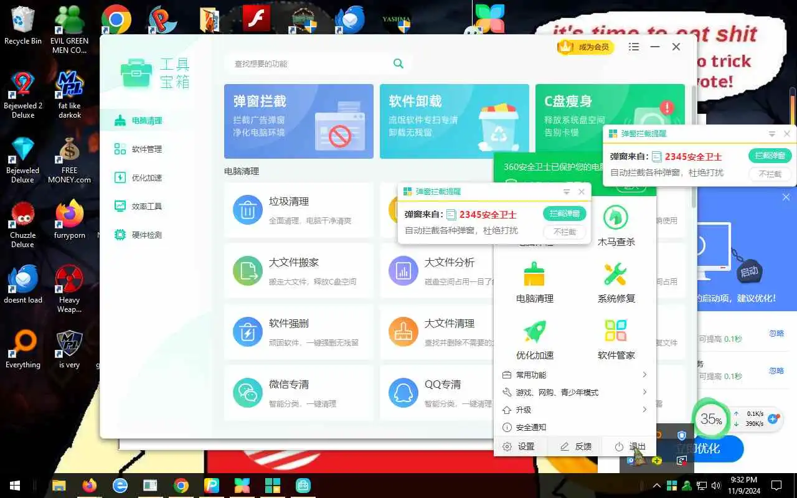The image size is (797, 498).
Task: Open 软件卸载 banner card
Action: [455, 121]
